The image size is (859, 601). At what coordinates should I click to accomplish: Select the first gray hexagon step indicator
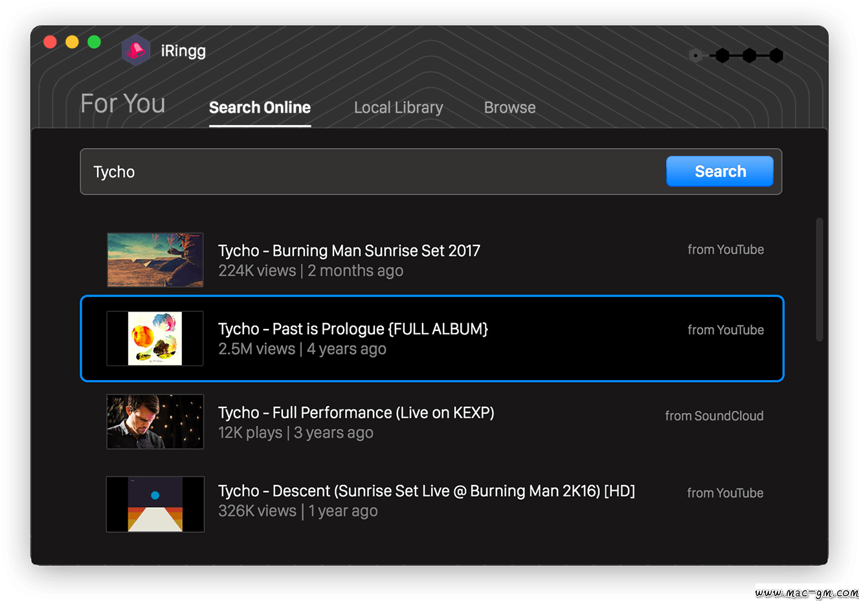696,56
